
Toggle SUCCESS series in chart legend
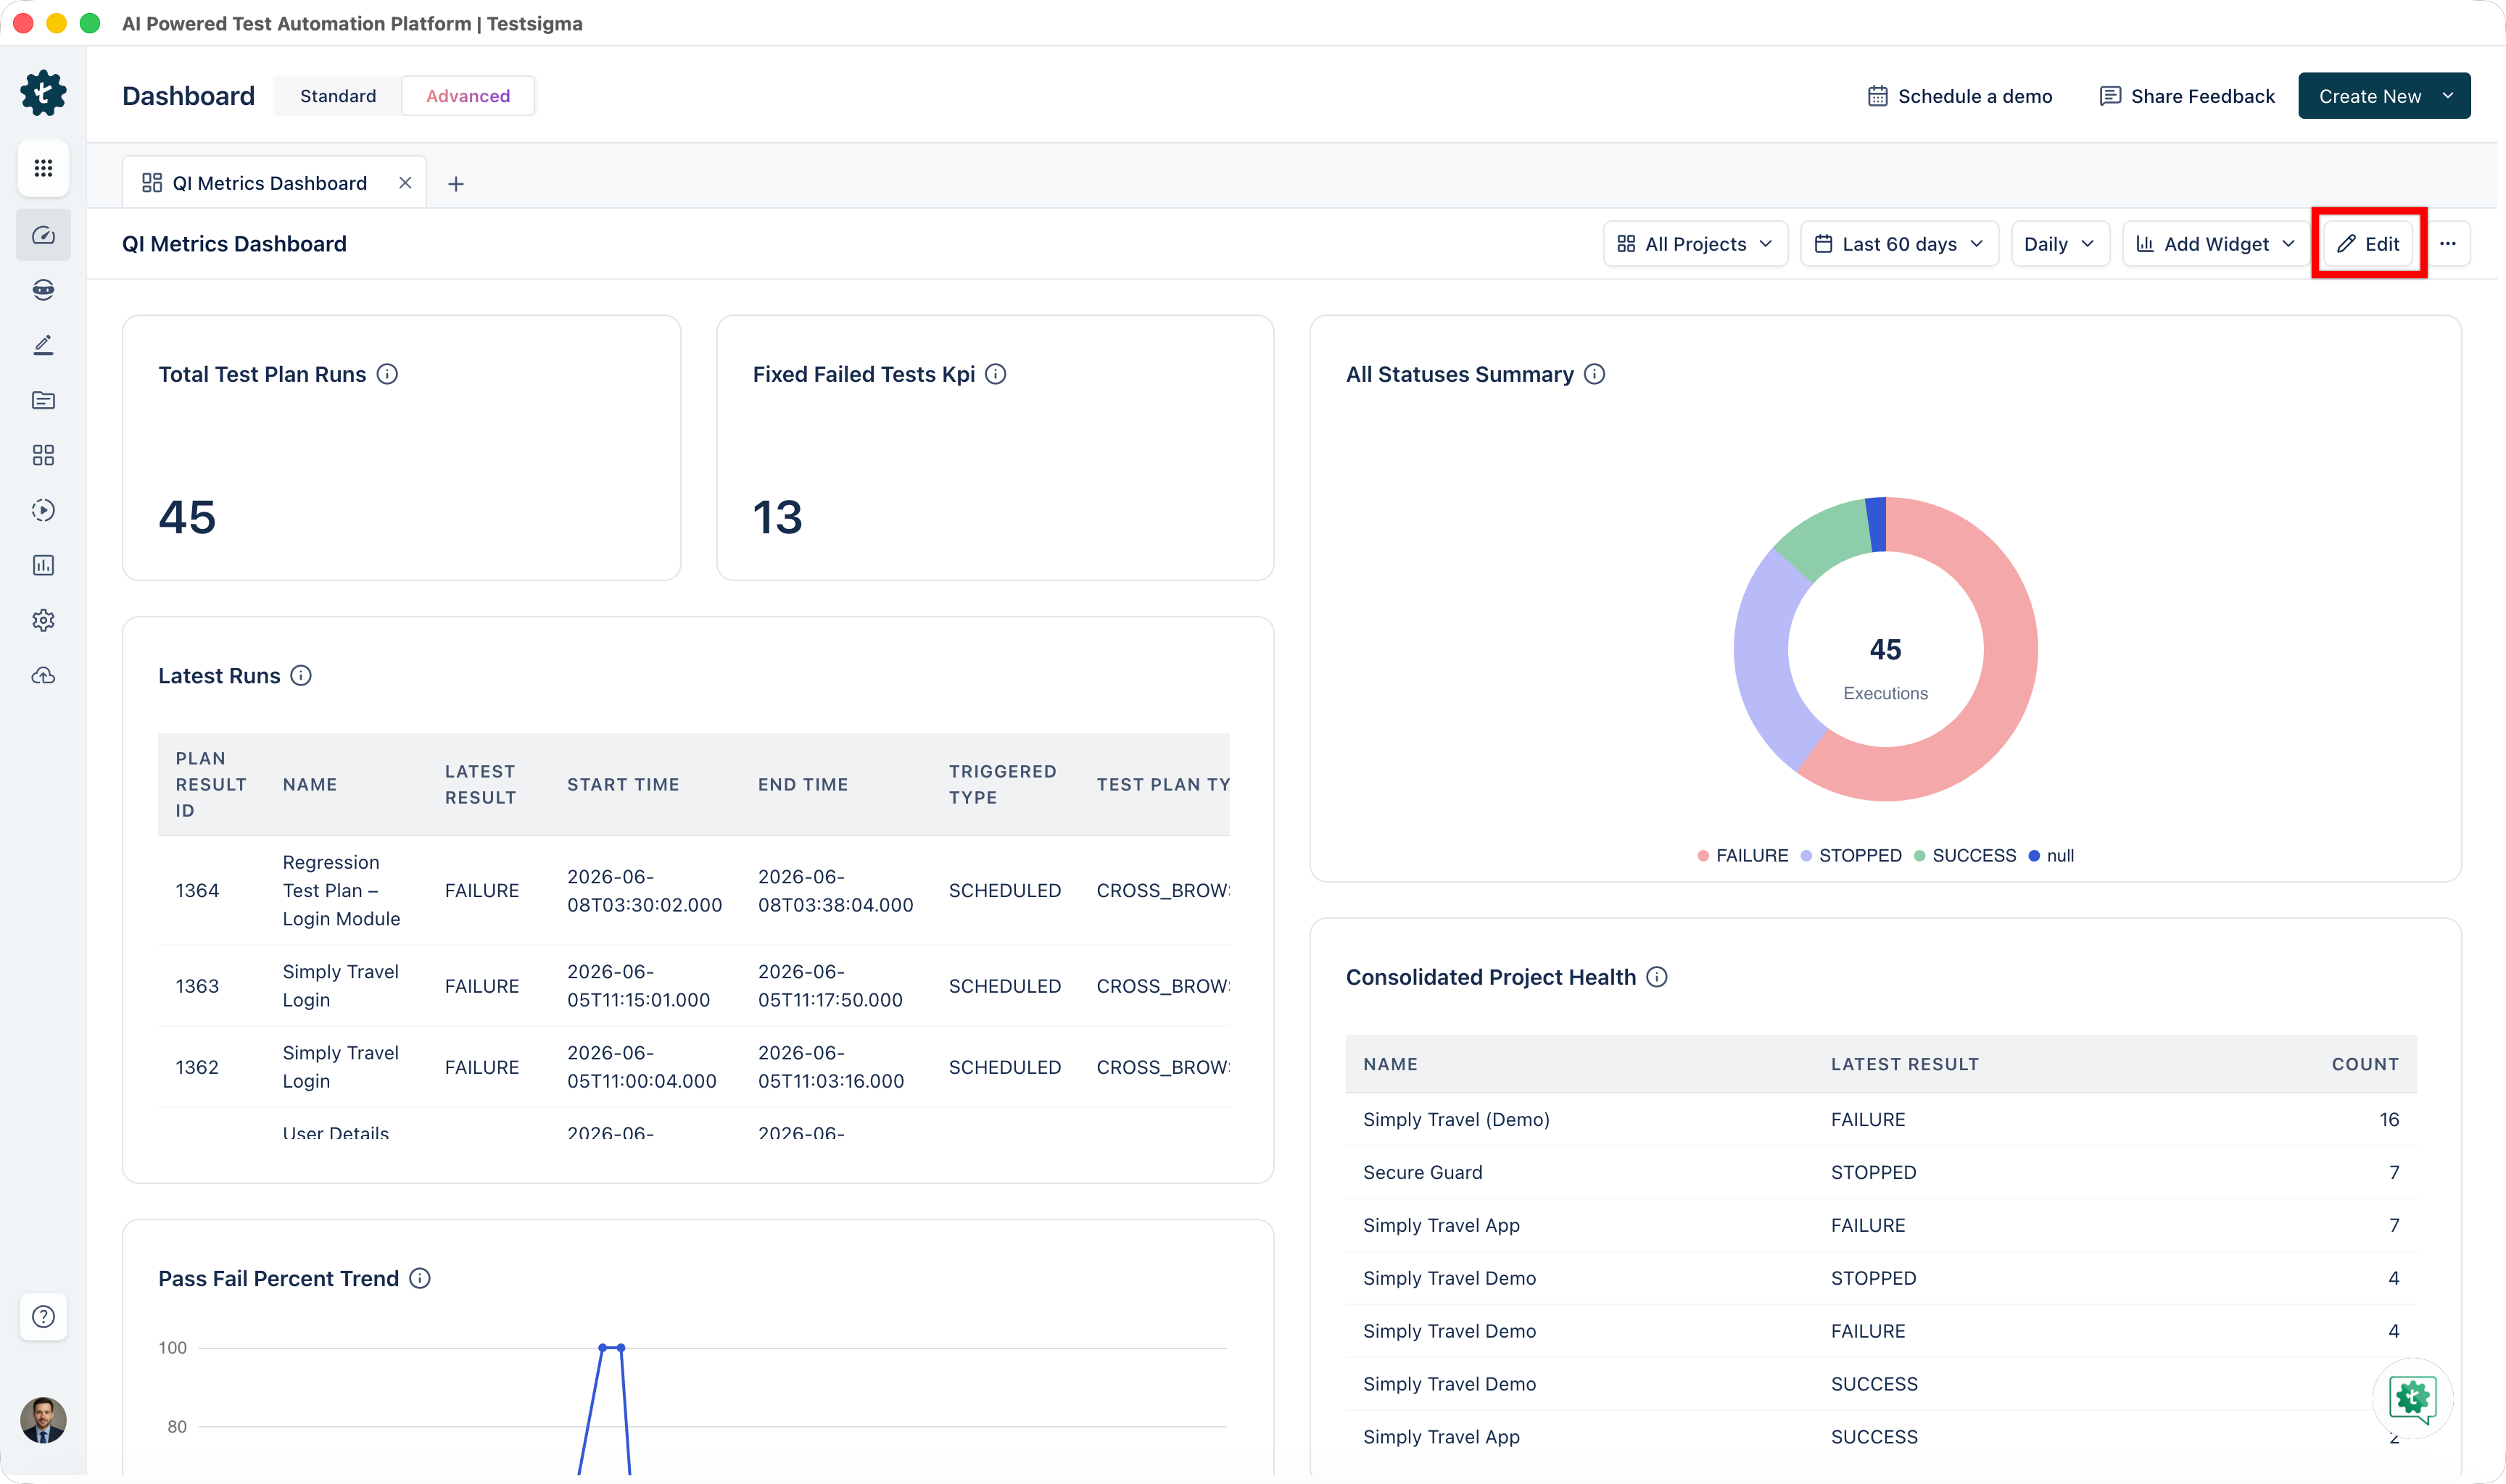point(1965,855)
